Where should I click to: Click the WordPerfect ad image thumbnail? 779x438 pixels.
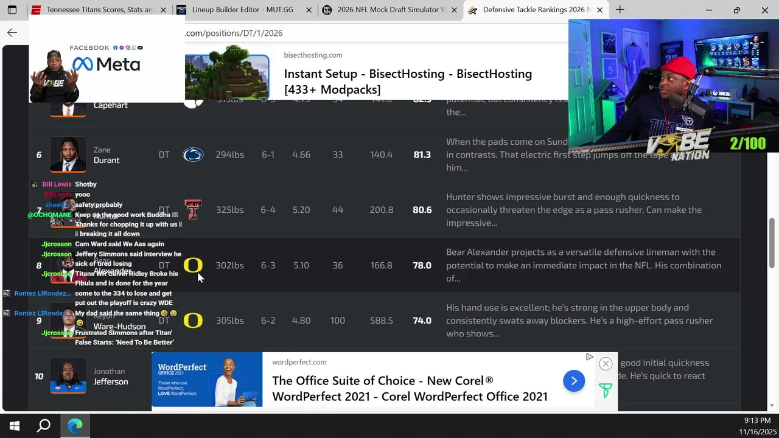coord(207,380)
